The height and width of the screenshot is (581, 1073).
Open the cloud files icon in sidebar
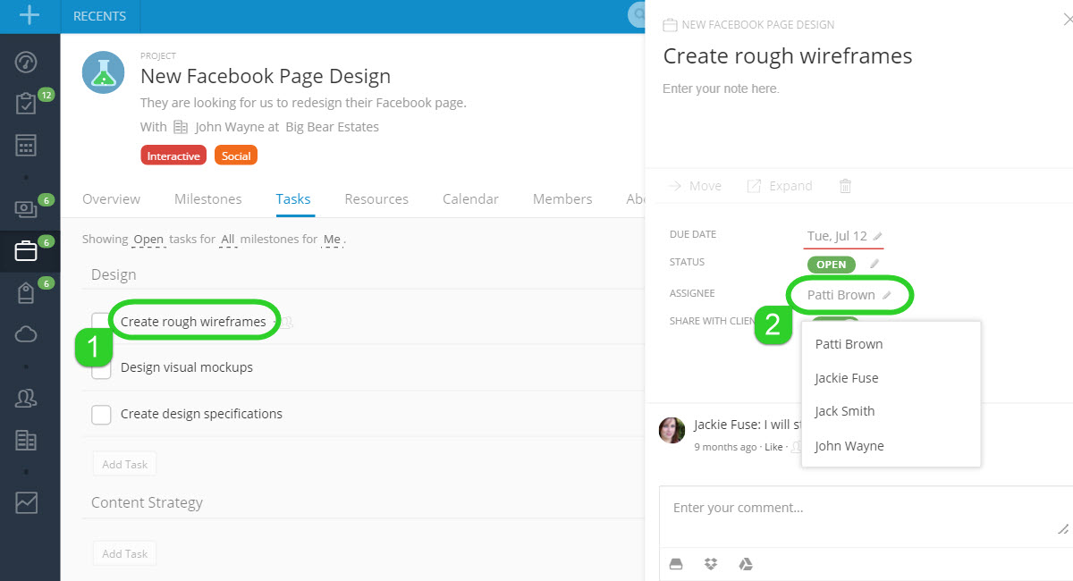(26, 334)
